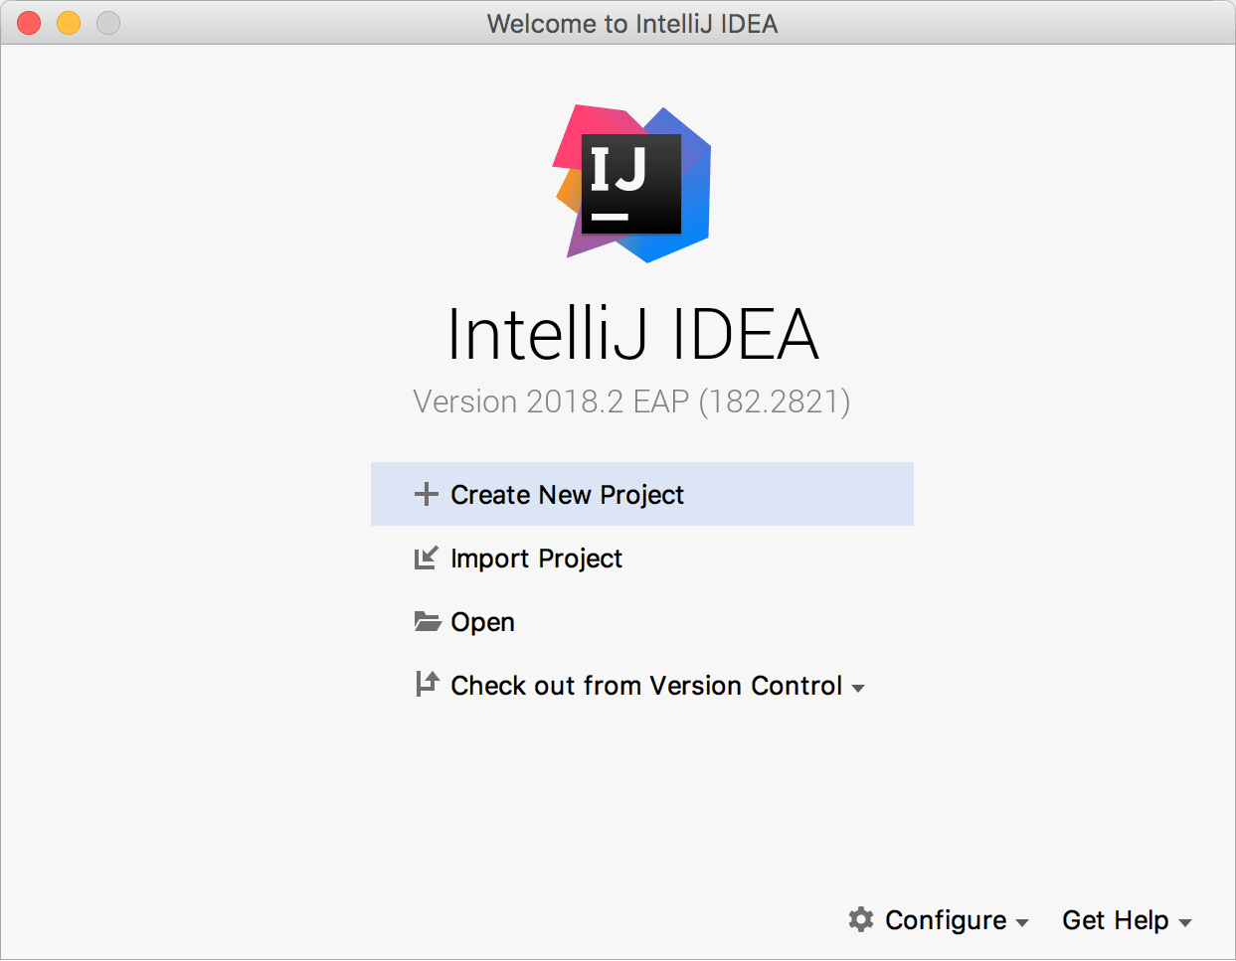Click the IntelliJ IDEA title text

pyautogui.click(x=633, y=336)
